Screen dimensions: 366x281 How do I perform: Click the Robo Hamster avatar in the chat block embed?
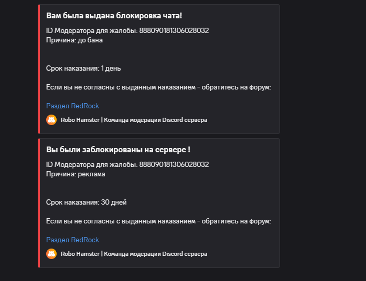[51, 120]
